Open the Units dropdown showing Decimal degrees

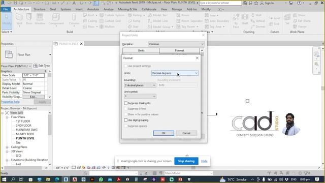[175, 73]
